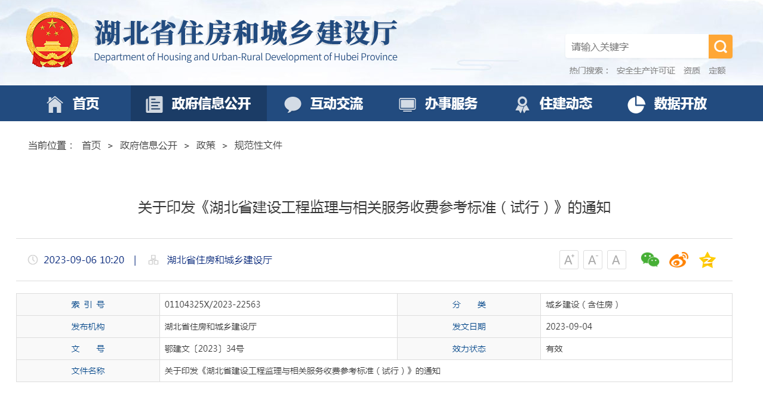Click the site title 湖北省住房和城乡建设厅
This screenshot has width=763, height=403.
[x=246, y=33]
